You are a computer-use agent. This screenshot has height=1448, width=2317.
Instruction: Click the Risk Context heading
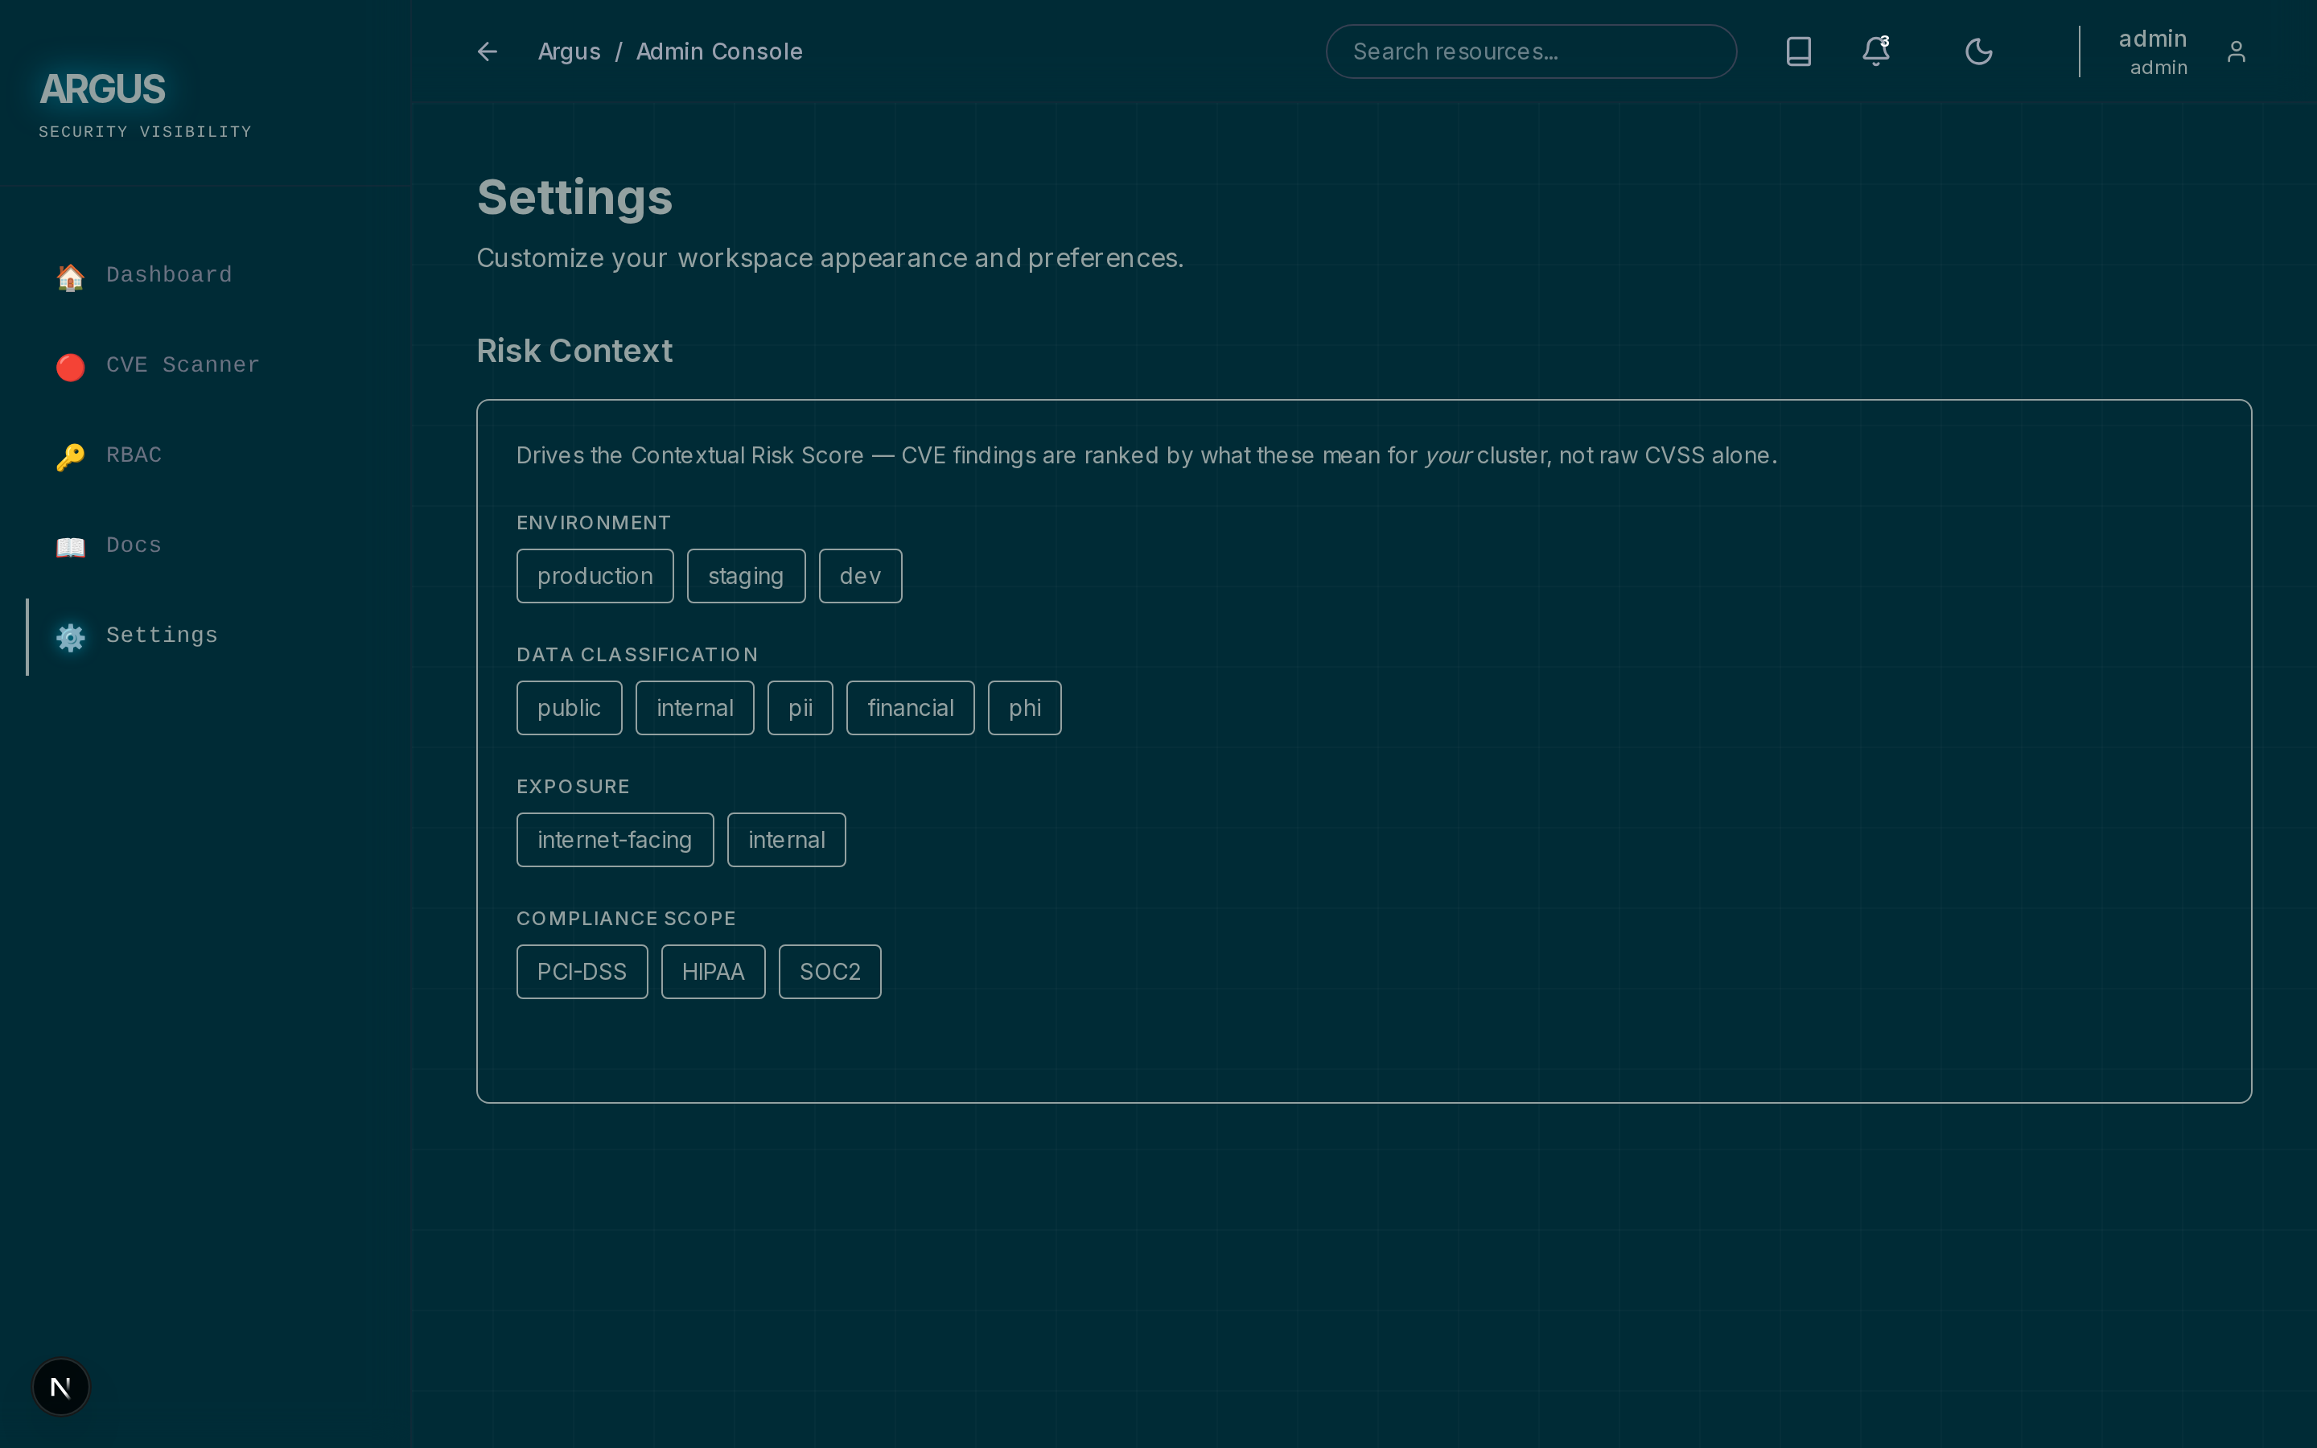574,352
